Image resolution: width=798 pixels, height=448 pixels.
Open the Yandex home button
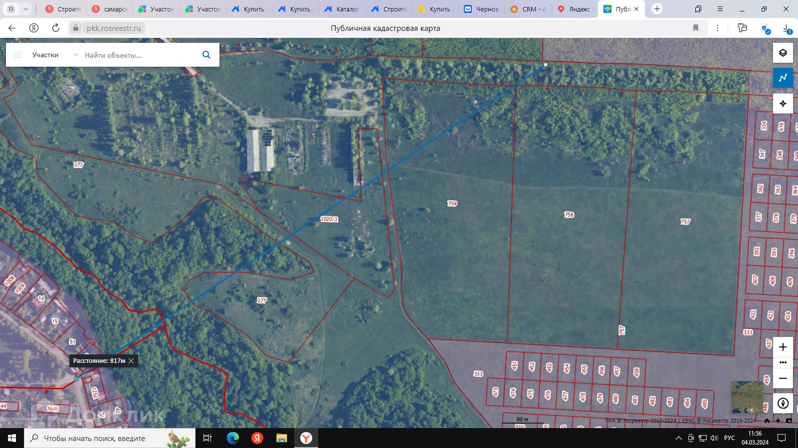(x=34, y=28)
